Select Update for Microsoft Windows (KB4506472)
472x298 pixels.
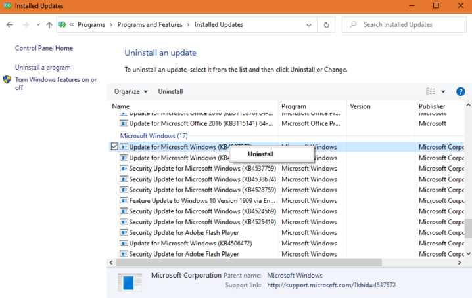pos(191,244)
